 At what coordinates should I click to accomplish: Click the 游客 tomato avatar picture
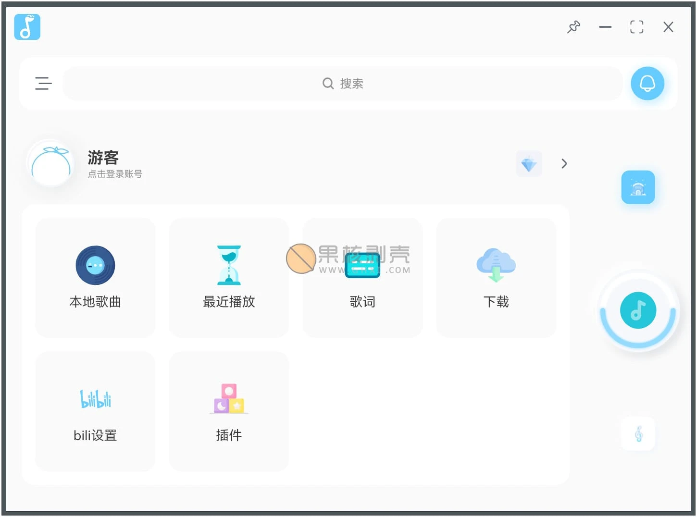(x=51, y=164)
